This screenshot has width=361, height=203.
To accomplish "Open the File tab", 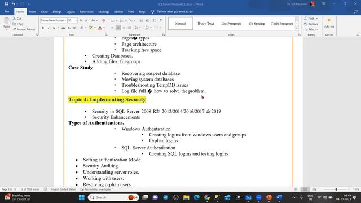I will (x=7, y=11).
